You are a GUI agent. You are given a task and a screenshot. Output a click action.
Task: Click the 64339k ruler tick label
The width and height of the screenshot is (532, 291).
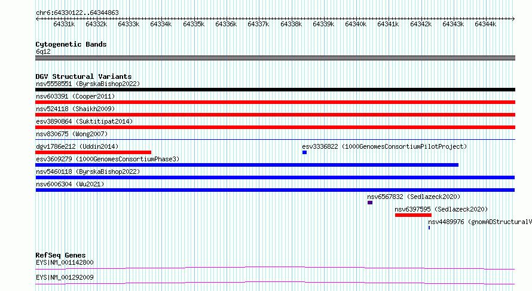pos(323,24)
